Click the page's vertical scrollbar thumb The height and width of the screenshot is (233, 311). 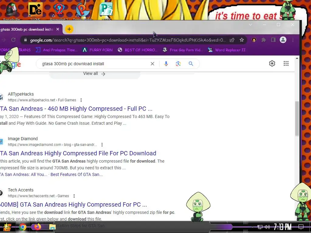point(297,119)
